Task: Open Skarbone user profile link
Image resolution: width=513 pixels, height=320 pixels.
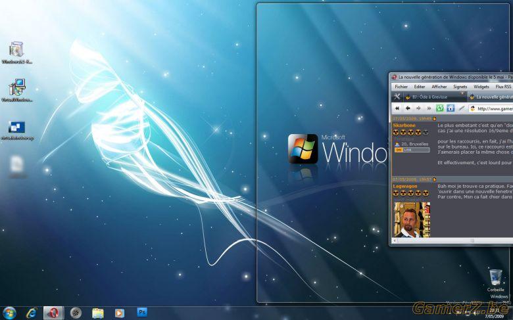Action: pos(404,126)
